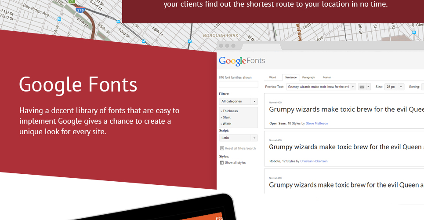This screenshot has width=424, height=220.
Task: Click Show all styles link
Action: (235, 162)
